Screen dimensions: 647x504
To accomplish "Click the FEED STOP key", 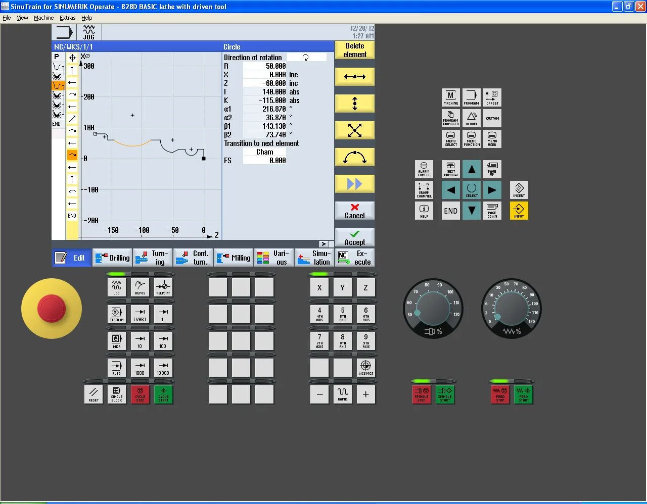I will tap(500, 394).
